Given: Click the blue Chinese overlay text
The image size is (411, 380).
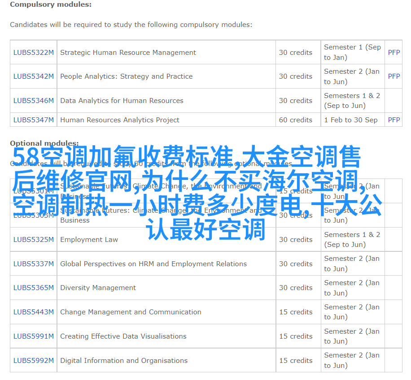Looking at the screenshot, I should [197, 193].
